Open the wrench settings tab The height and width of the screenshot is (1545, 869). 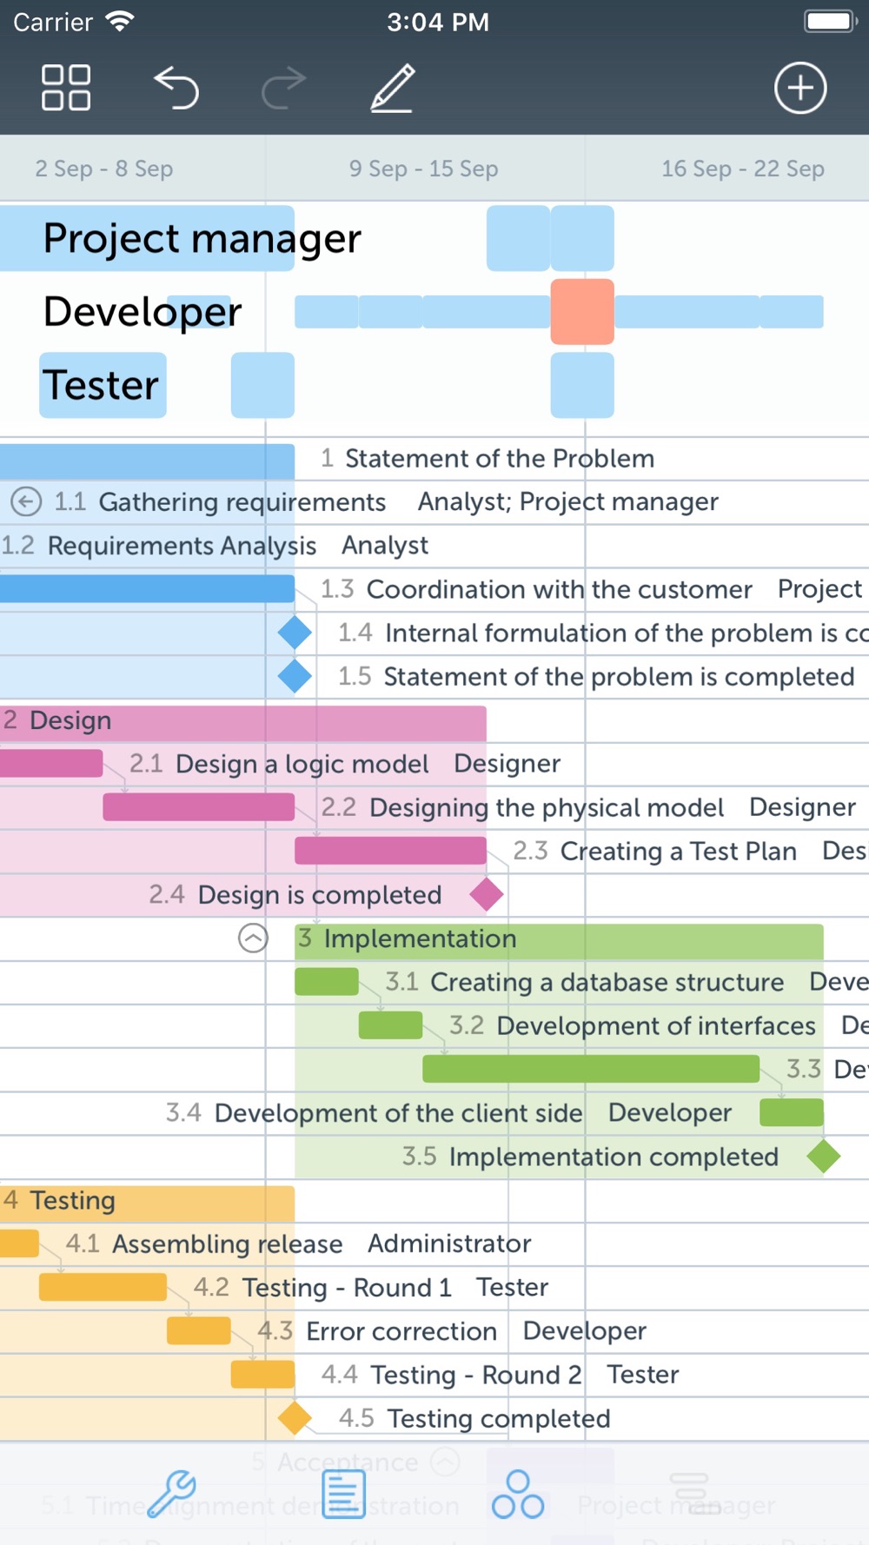click(171, 1494)
